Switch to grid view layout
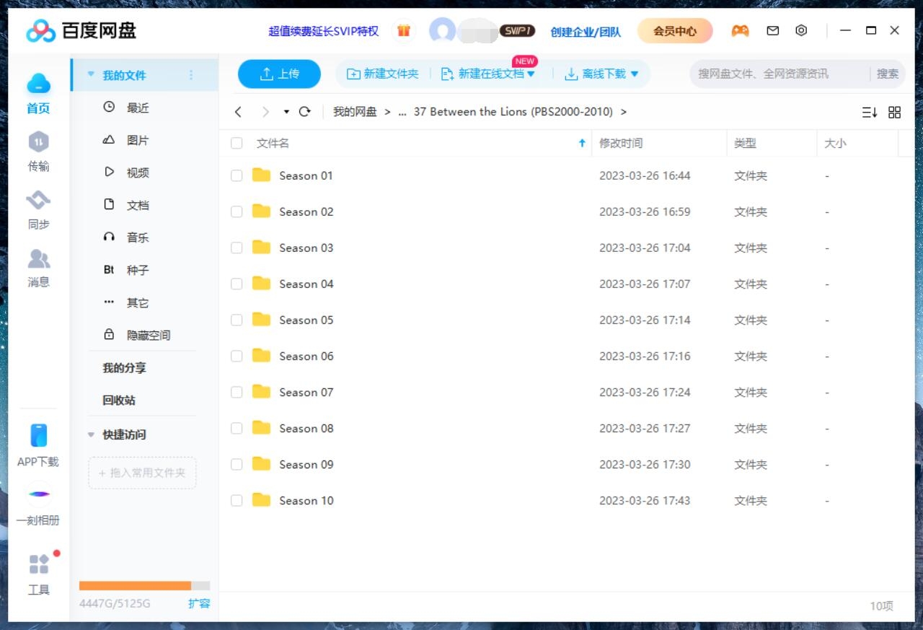Viewport: 923px width, 630px height. (x=894, y=112)
